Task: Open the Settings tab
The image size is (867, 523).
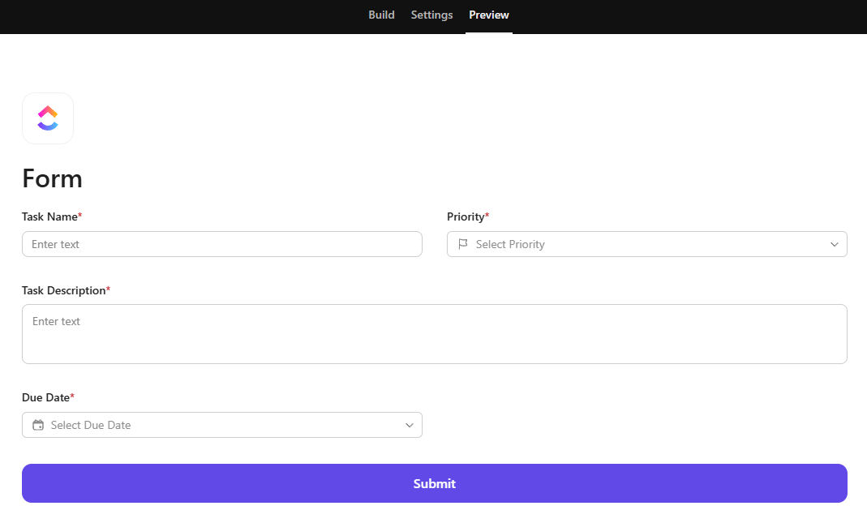Action: (x=431, y=15)
